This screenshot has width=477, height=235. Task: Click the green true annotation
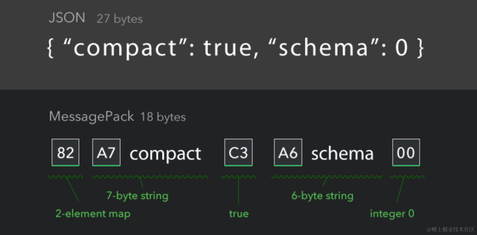point(239,214)
